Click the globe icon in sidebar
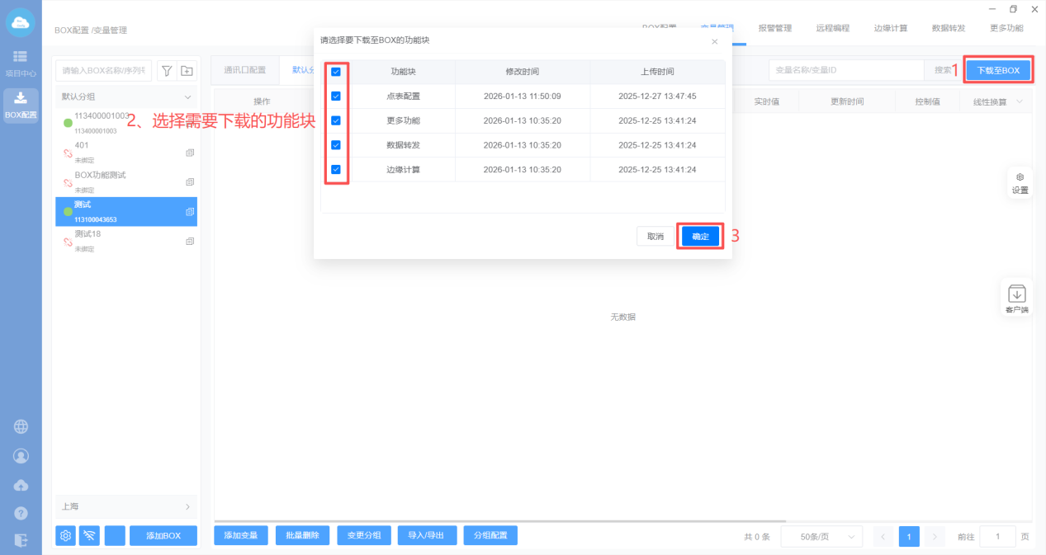This screenshot has height=555, width=1046. pos(21,426)
